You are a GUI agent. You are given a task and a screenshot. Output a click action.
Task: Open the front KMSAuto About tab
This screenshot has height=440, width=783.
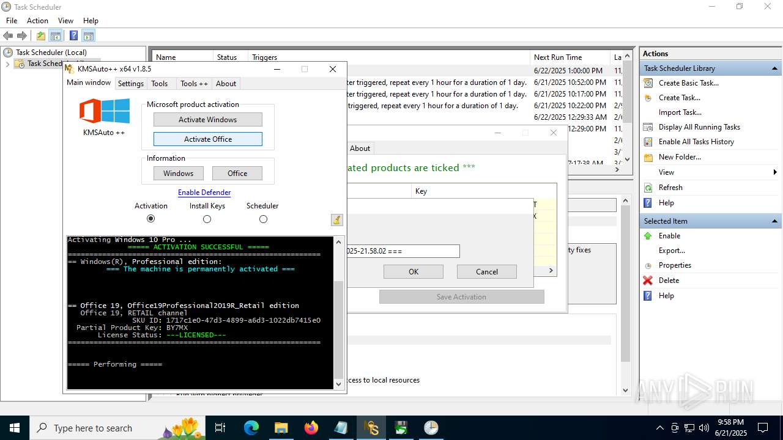(x=226, y=84)
